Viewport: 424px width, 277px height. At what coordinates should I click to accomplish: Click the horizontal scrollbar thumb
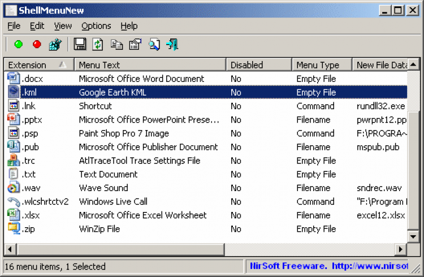coord(120,249)
